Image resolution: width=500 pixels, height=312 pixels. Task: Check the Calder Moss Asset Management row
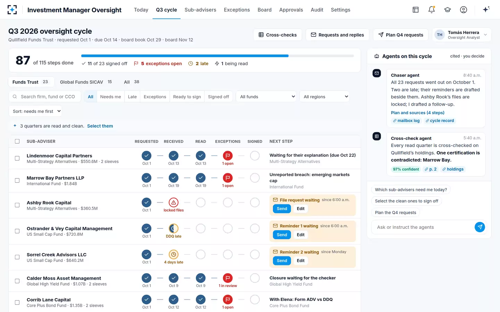point(17,281)
